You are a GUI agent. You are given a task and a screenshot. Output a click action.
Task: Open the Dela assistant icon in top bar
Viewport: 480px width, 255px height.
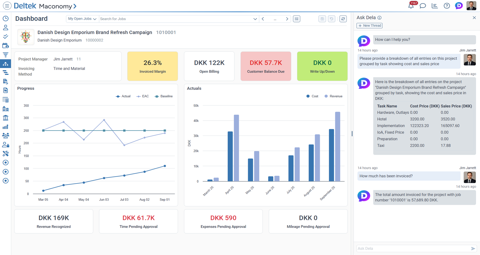459,5
